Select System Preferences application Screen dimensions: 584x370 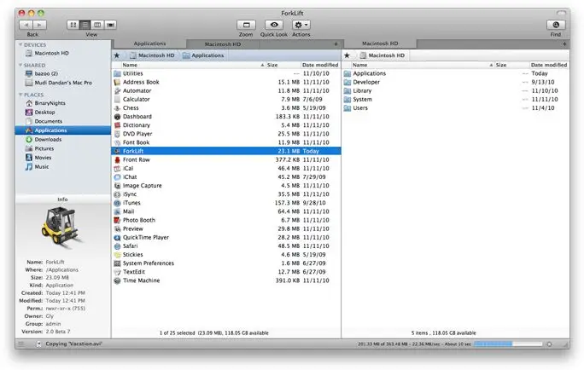226,263
